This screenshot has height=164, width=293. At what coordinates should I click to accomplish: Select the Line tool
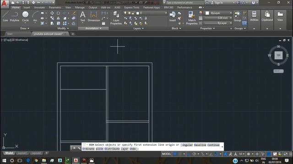pos(5,16)
